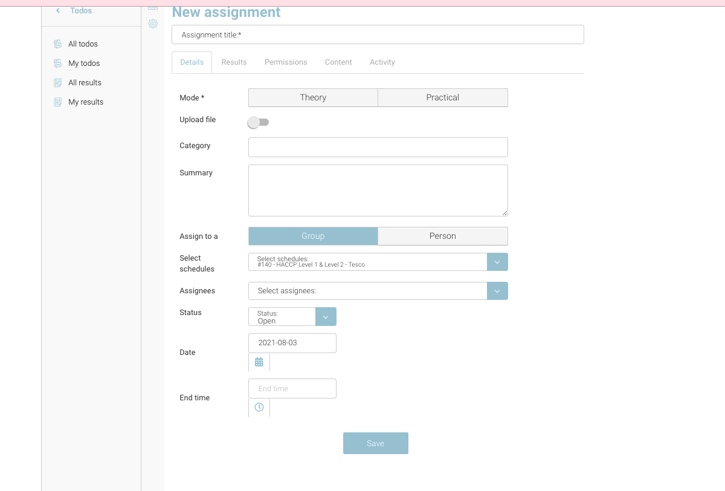
Task: Switch to the Content tab
Action: (338, 62)
